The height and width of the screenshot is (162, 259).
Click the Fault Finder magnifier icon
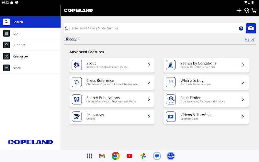coord(171,99)
